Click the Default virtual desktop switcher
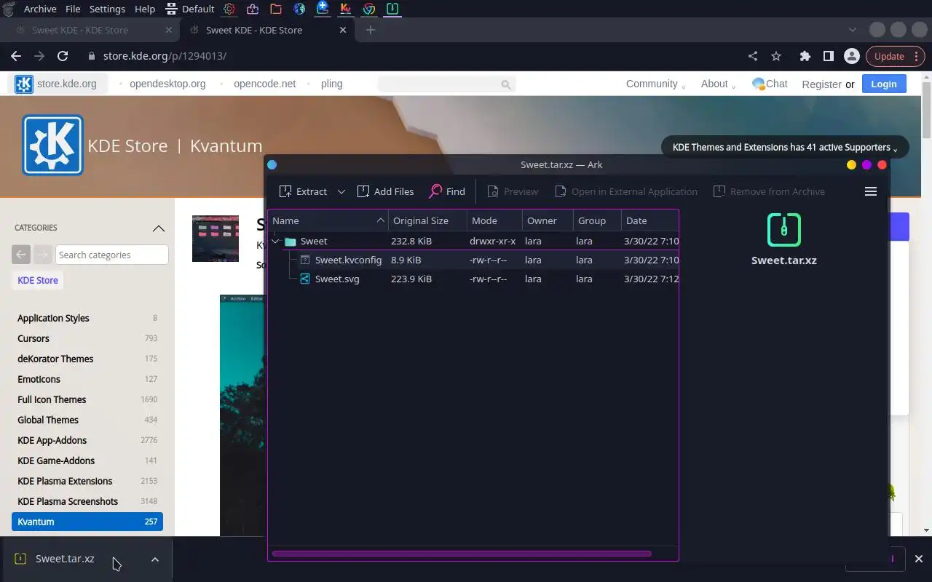 tap(190, 9)
